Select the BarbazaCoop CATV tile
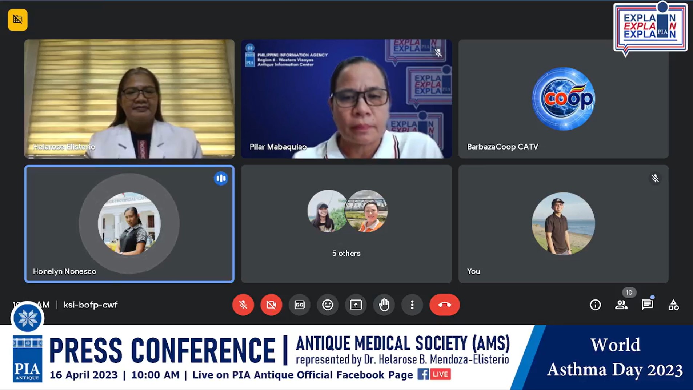Image resolution: width=693 pixels, height=390 pixels. [564, 99]
